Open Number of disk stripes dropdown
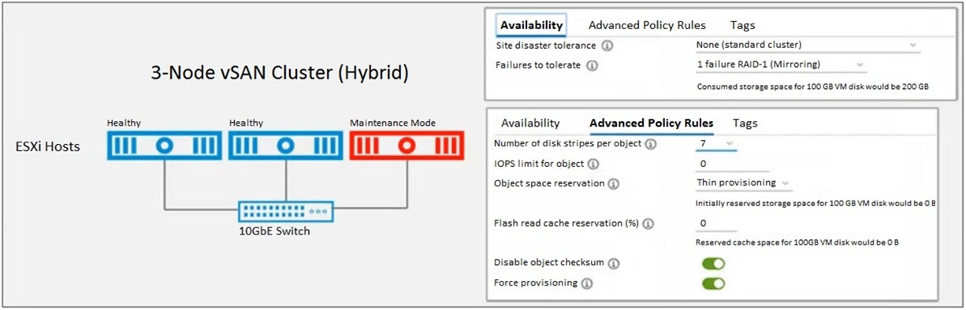This screenshot has height=310, width=966. click(x=716, y=144)
